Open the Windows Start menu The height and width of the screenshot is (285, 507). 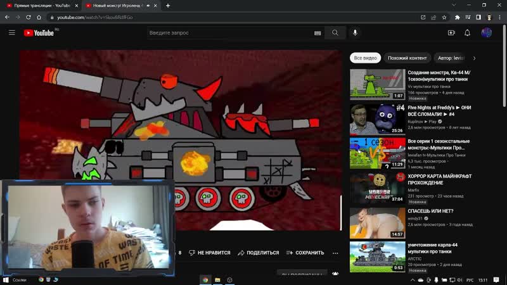6,280
